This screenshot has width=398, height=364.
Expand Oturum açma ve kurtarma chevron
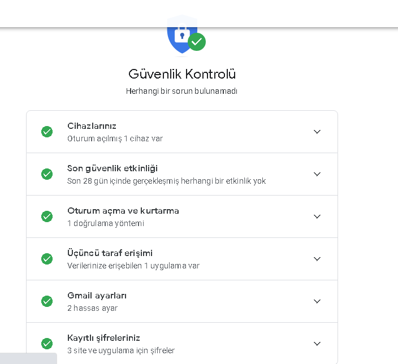(x=317, y=216)
